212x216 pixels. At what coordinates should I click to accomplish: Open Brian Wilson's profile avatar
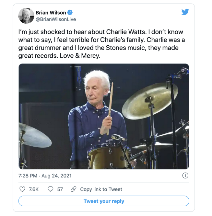click(x=26, y=16)
